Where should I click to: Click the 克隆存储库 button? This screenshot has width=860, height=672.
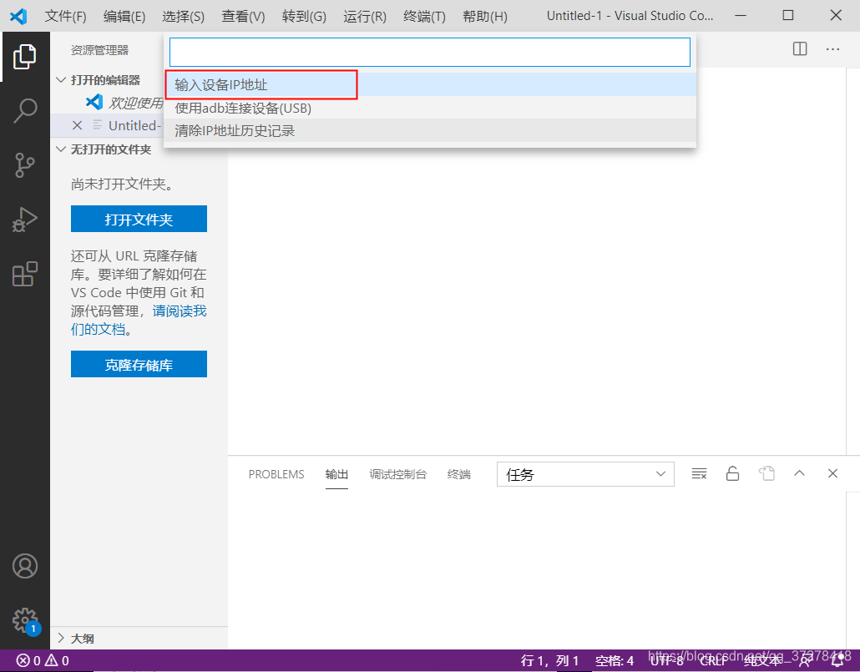(139, 364)
